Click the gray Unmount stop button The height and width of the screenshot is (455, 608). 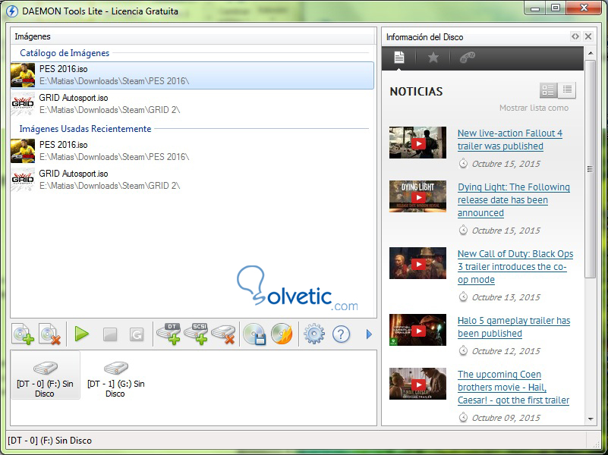(110, 334)
